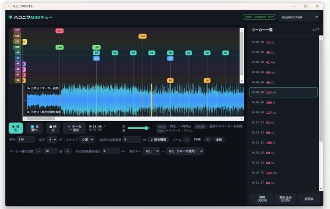Open the スナップ dropdown set to 小節

(87, 139)
